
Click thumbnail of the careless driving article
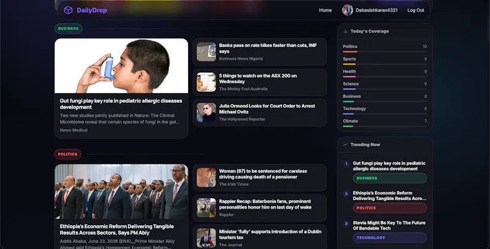coord(206,177)
